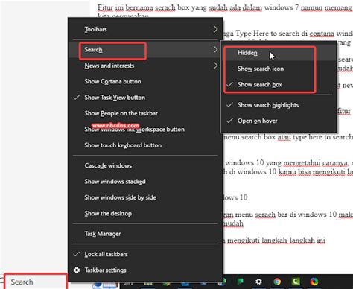Open the Toolbars submenu entry

[145, 29]
